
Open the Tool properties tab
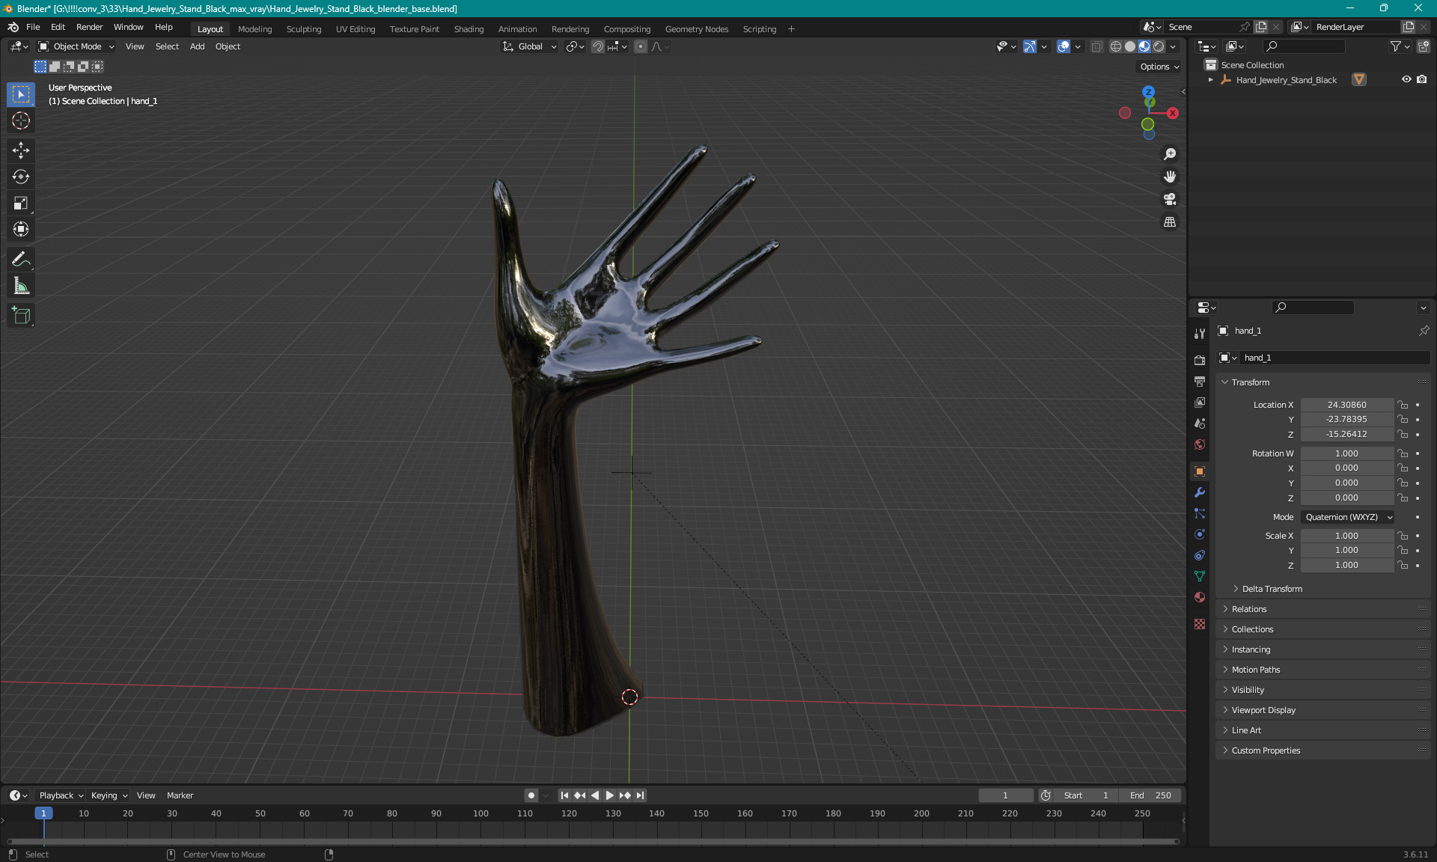tap(1200, 334)
